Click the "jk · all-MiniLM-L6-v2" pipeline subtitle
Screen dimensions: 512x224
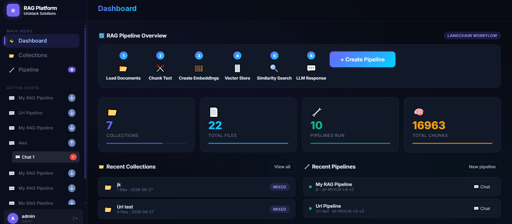click(335, 189)
